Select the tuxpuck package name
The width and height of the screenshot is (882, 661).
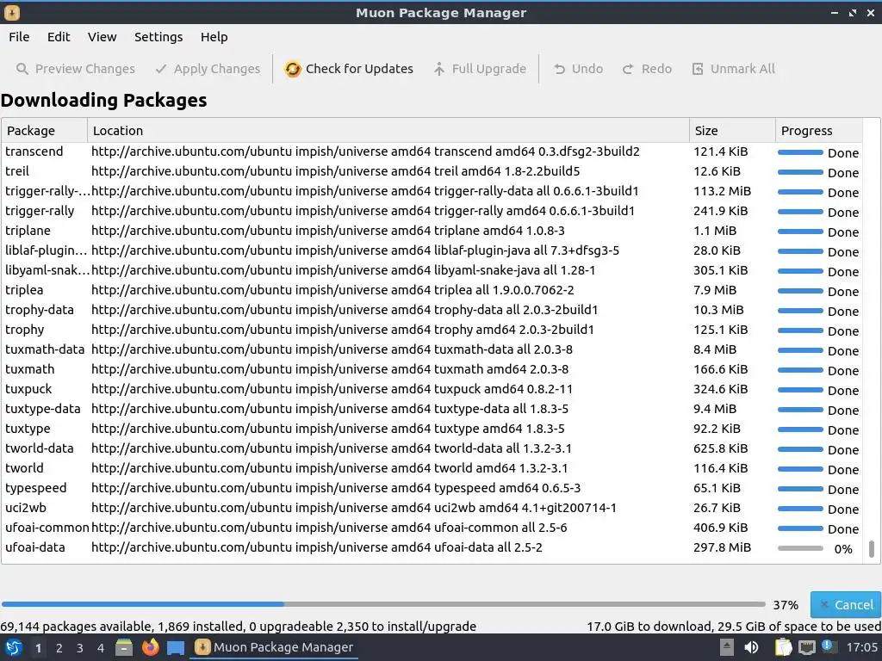click(x=28, y=389)
